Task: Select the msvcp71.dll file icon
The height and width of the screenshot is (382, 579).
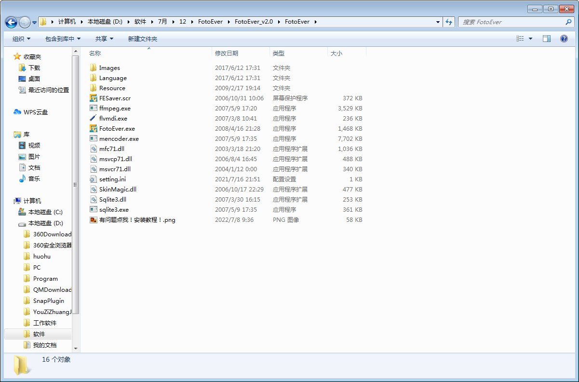Action: [x=94, y=159]
